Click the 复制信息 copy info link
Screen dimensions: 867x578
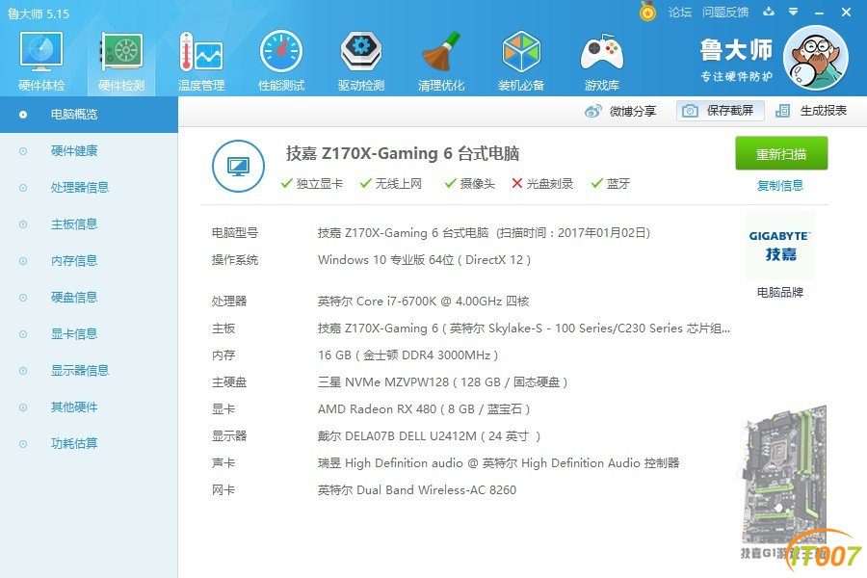(x=780, y=185)
